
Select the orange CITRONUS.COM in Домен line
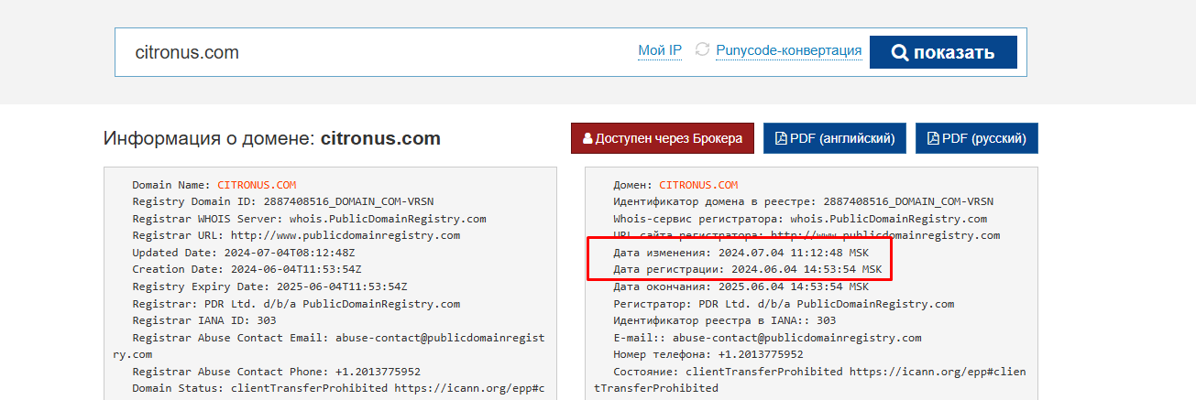(x=698, y=185)
